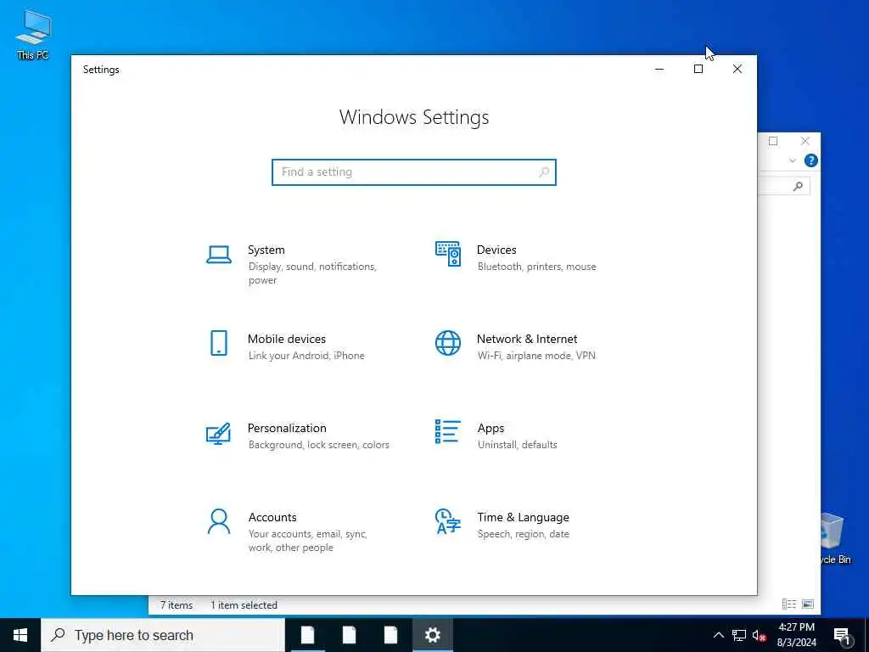
Task: Click the Network & Internet heading
Action: click(x=527, y=339)
